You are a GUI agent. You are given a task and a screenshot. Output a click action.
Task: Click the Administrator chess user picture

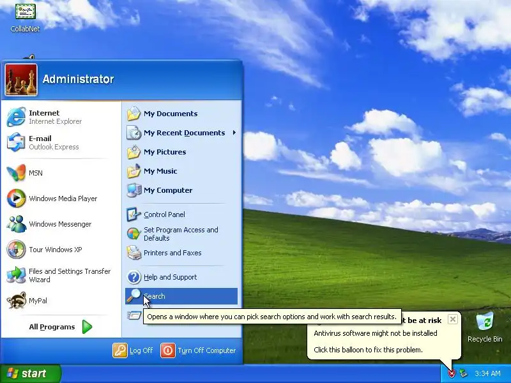point(21,80)
